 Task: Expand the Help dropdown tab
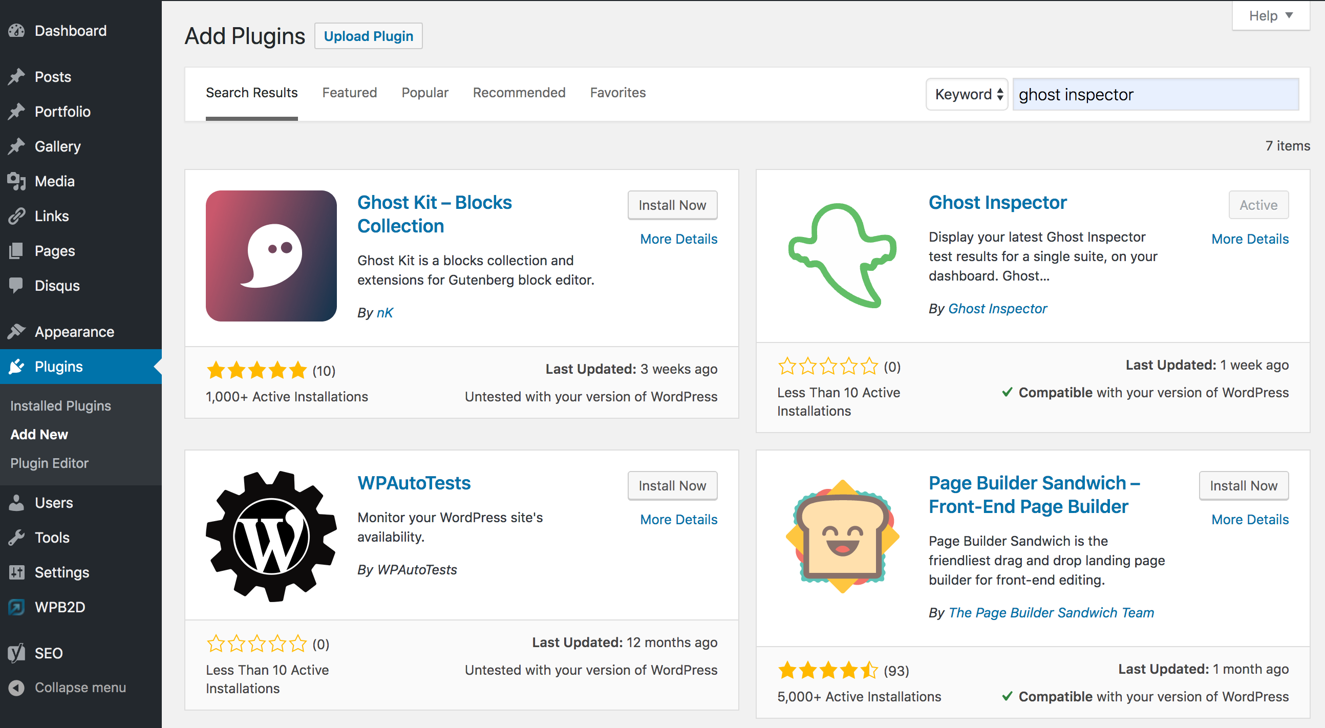point(1271,16)
